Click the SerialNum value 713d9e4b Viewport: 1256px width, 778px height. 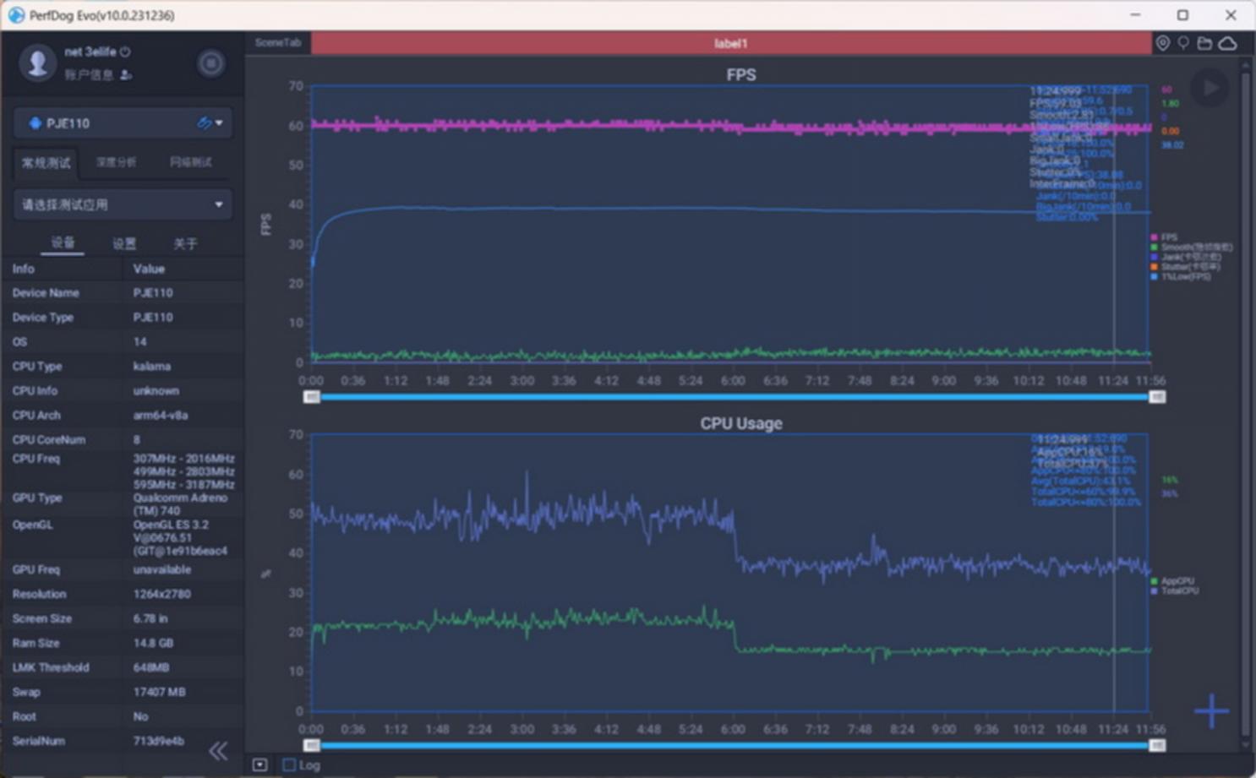click(x=158, y=742)
